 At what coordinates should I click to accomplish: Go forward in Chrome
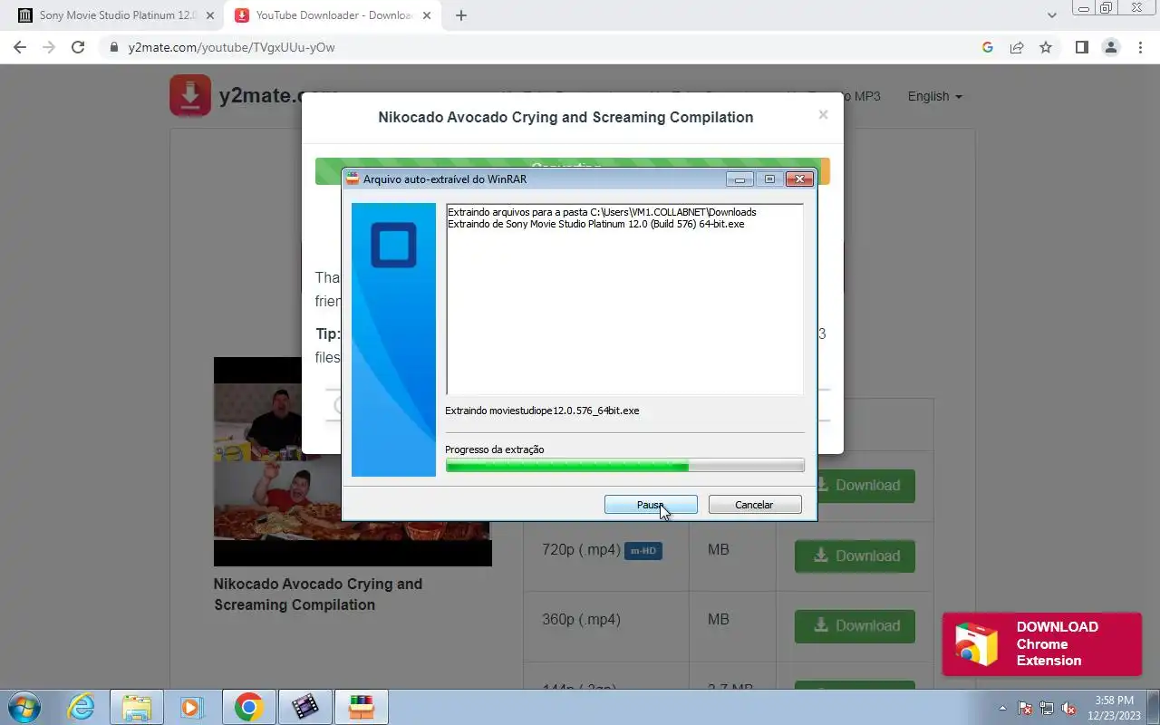point(49,47)
